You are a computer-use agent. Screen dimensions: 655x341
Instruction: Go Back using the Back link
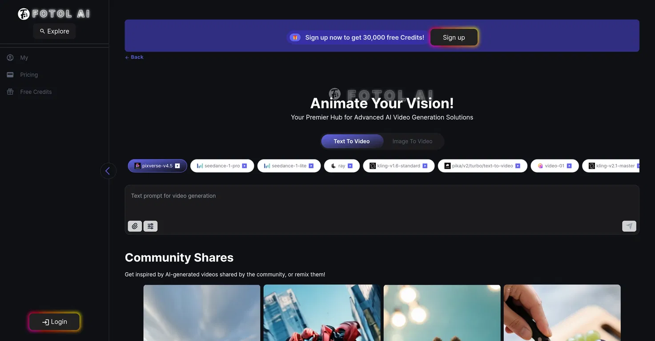pyautogui.click(x=134, y=57)
